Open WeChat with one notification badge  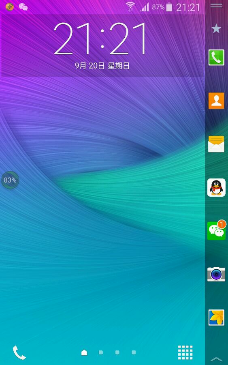pos(216,230)
